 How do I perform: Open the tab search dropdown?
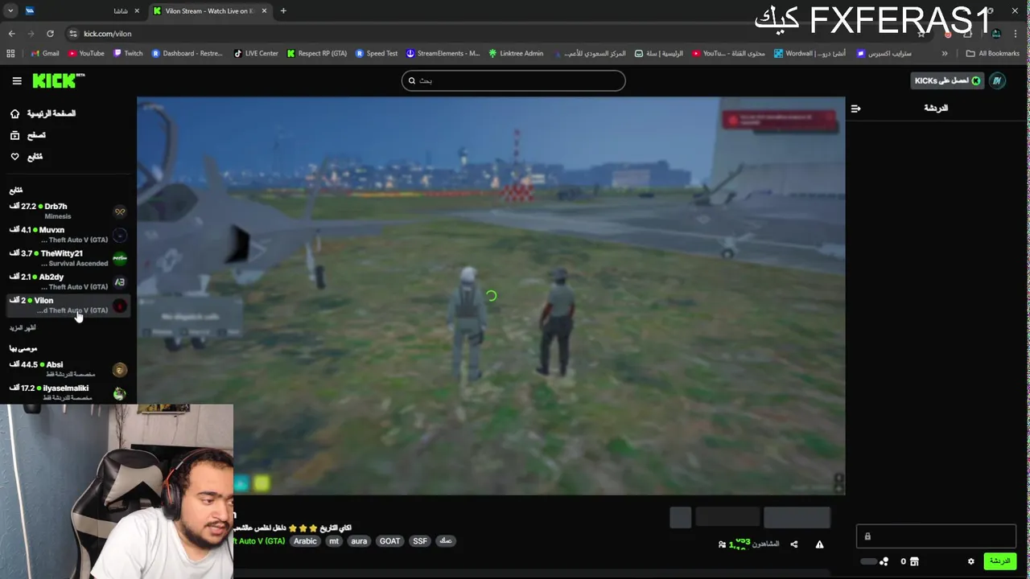[x=10, y=11]
